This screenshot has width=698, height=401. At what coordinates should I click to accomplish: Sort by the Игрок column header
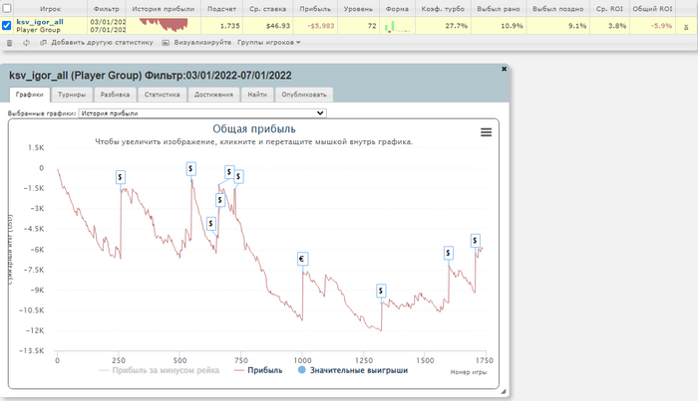click(x=50, y=8)
